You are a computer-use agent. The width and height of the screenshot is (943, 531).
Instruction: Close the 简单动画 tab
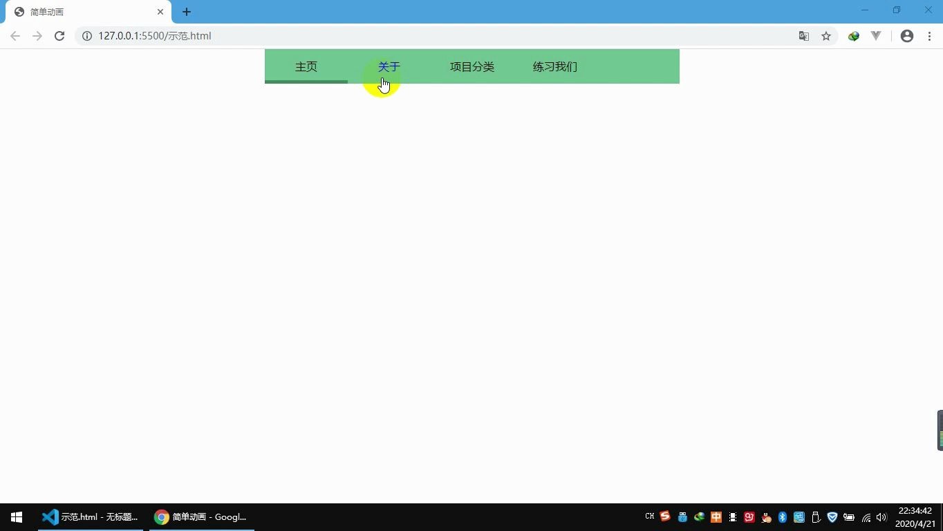160,12
